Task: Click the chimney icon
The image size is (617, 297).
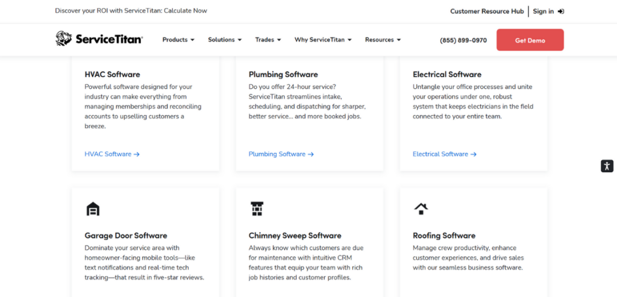Action: point(257,209)
